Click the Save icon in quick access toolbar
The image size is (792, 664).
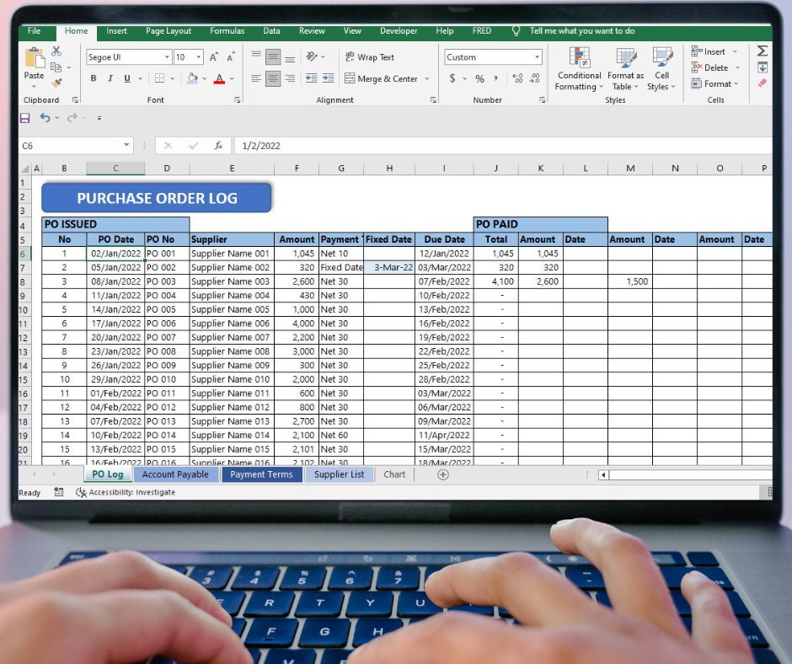24,118
